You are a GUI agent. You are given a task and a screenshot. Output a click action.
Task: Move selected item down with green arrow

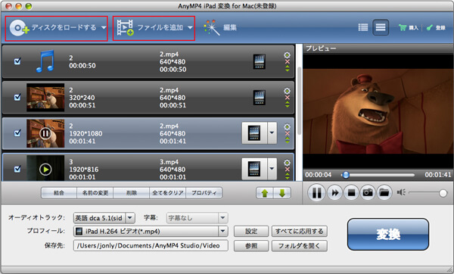pos(282,193)
